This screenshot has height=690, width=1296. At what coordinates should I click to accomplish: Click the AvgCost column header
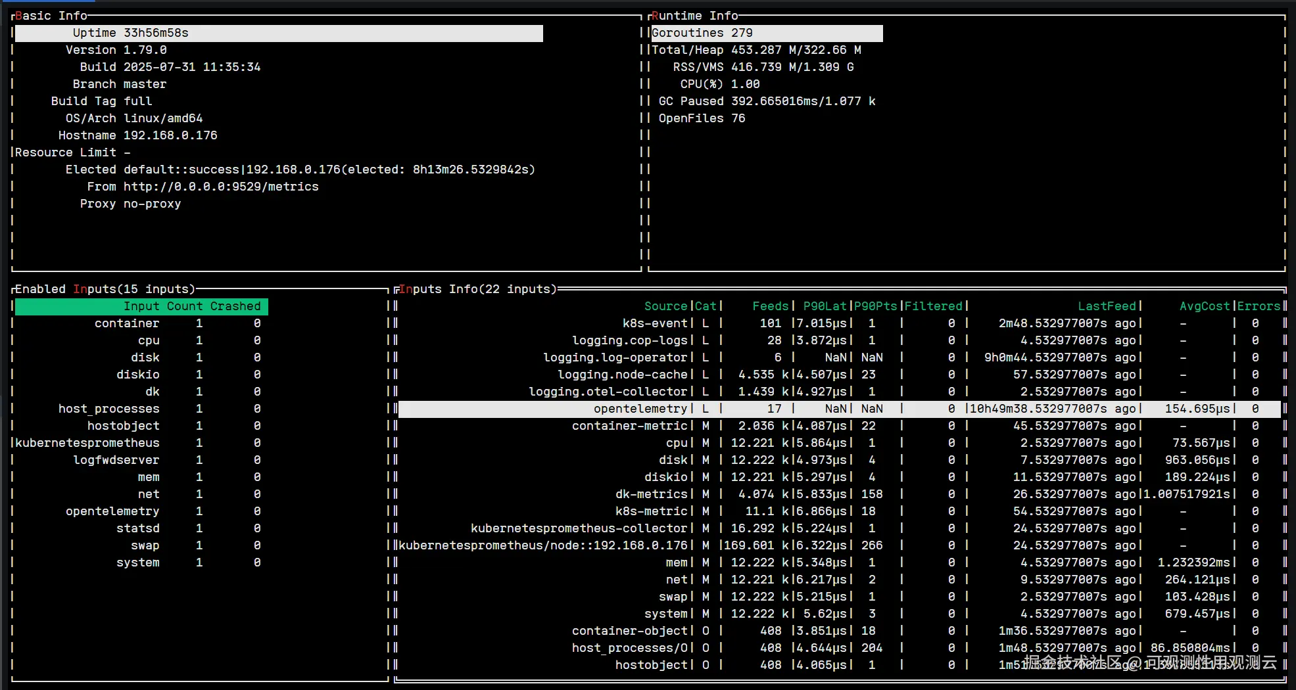coord(1204,306)
